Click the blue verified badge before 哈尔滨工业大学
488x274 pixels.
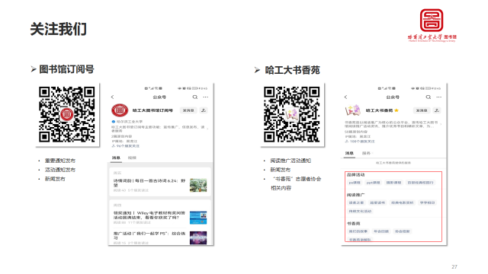pyautogui.click(x=114, y=122)
